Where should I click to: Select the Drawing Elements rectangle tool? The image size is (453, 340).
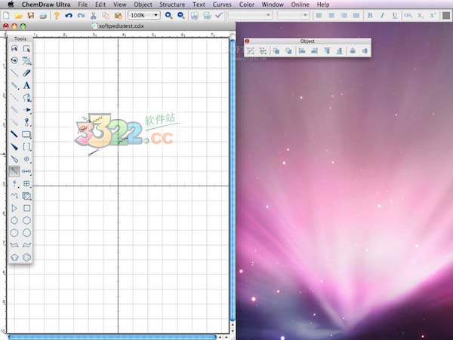coord(26,134)
